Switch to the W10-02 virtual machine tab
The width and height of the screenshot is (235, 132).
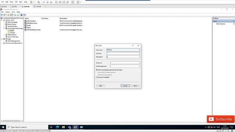click(39, 7)
